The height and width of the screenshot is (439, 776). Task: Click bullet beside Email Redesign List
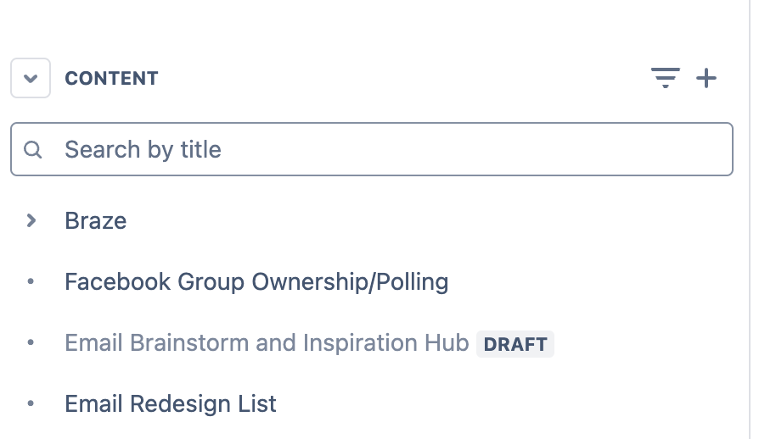tap(31, 403)
